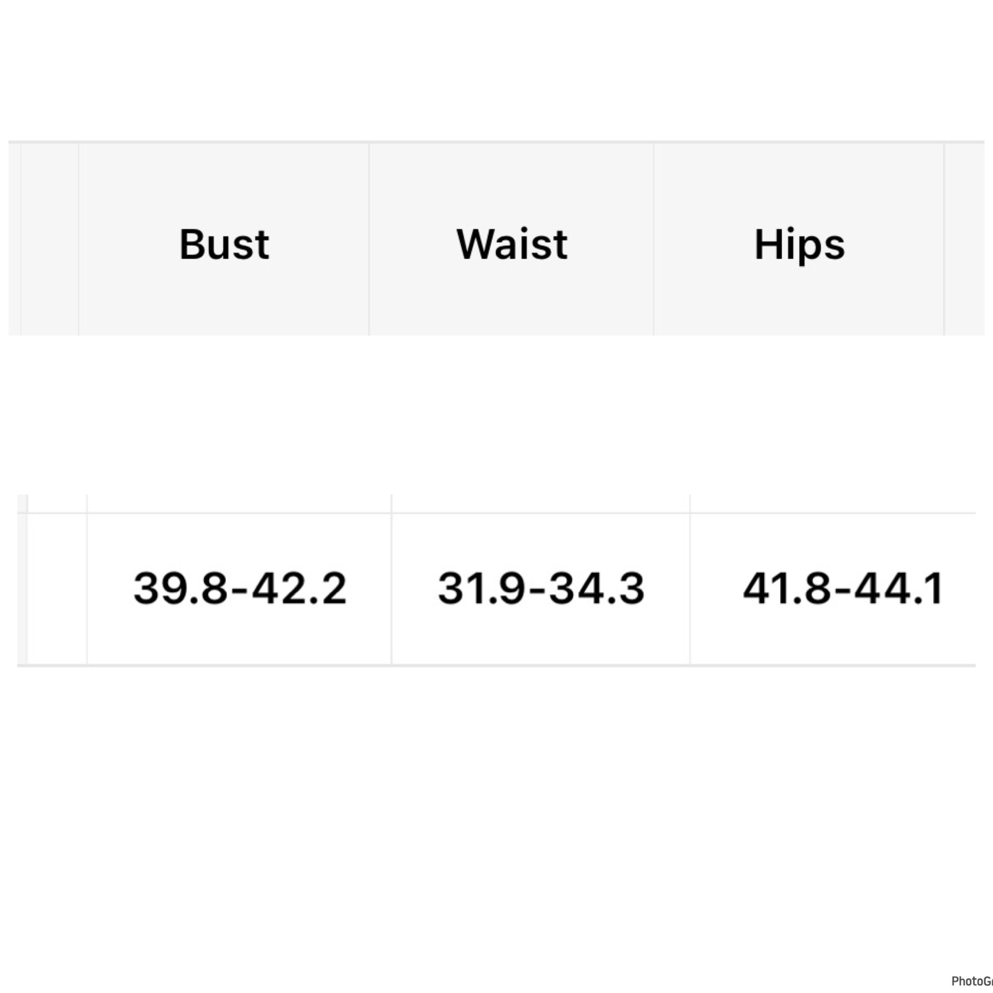
Task: Click the thin row sliver above 39.8-42.2
Action: [x=239, y=504]
